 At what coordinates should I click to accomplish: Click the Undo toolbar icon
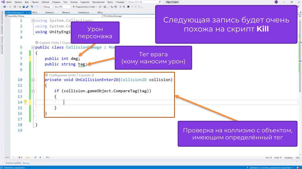(32, 7)
